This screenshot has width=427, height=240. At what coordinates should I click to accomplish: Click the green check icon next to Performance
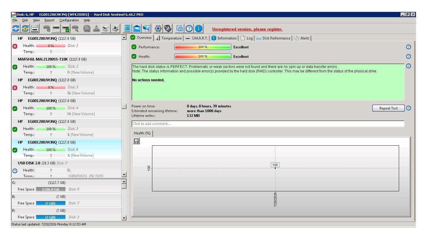[x=134, y=47]
